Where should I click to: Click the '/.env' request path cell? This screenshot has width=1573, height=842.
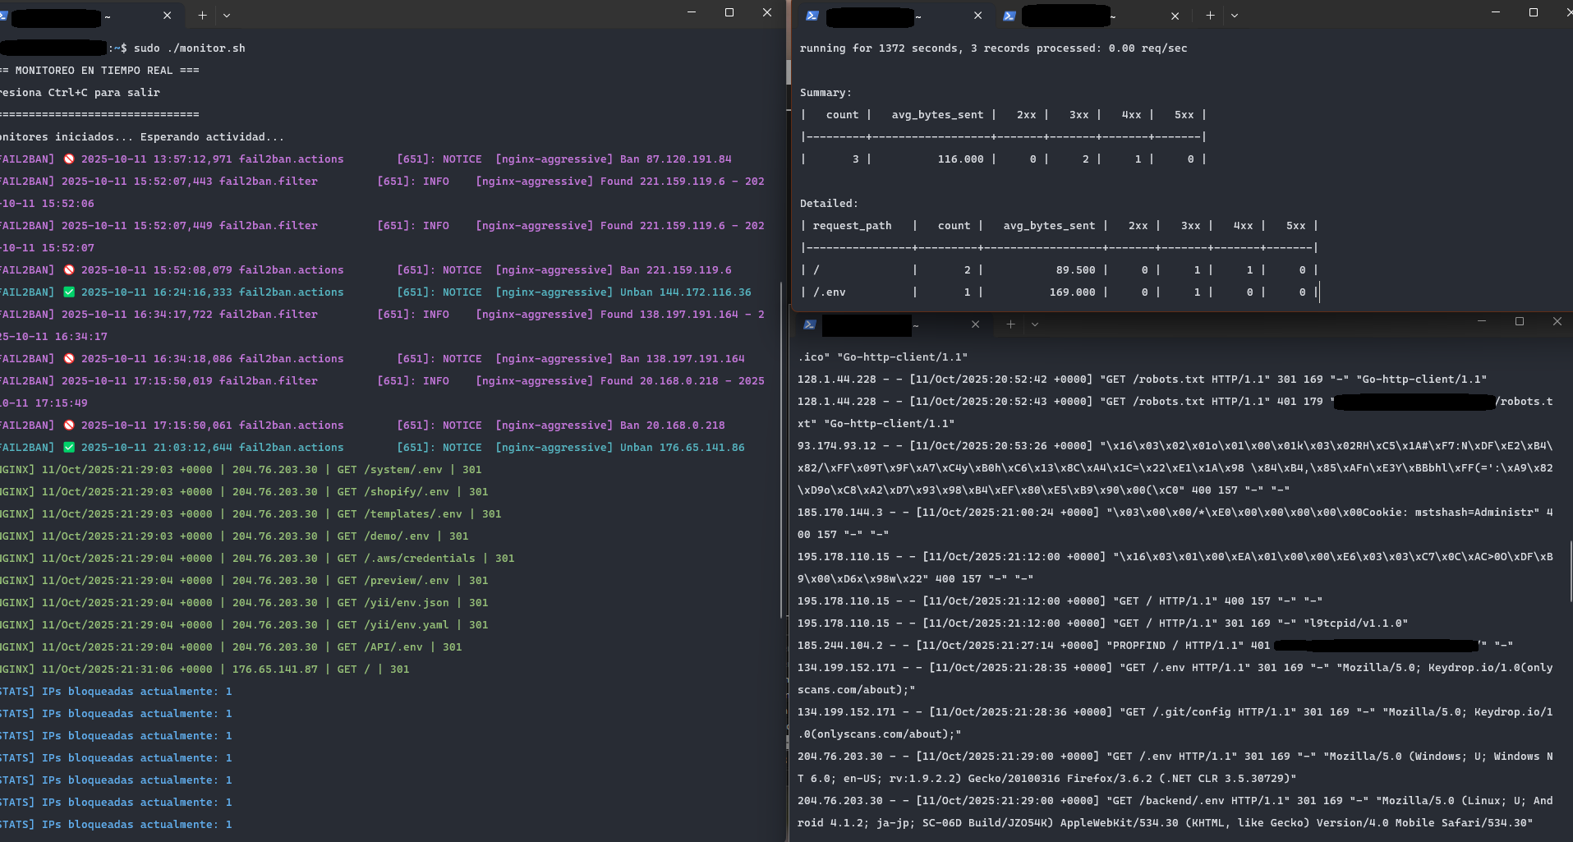click(829, 292)
